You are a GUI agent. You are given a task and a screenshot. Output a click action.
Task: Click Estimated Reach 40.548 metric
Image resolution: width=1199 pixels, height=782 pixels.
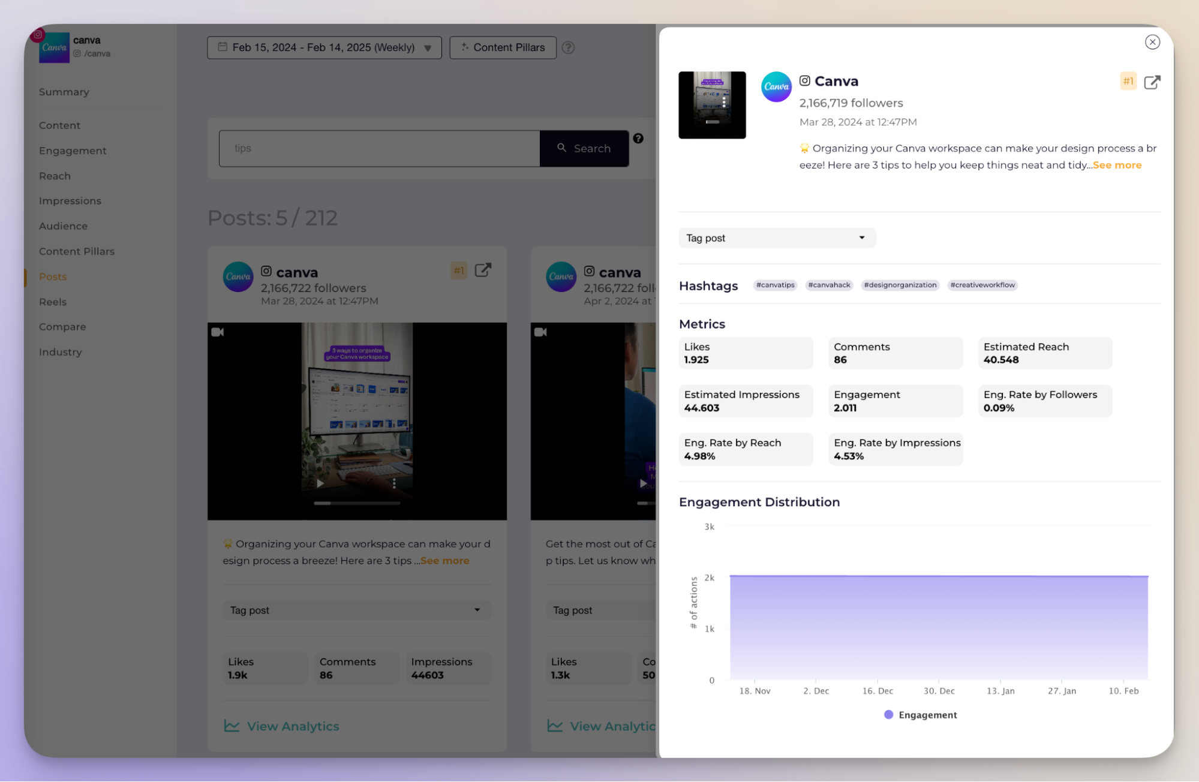click(x=1045, y=353)
